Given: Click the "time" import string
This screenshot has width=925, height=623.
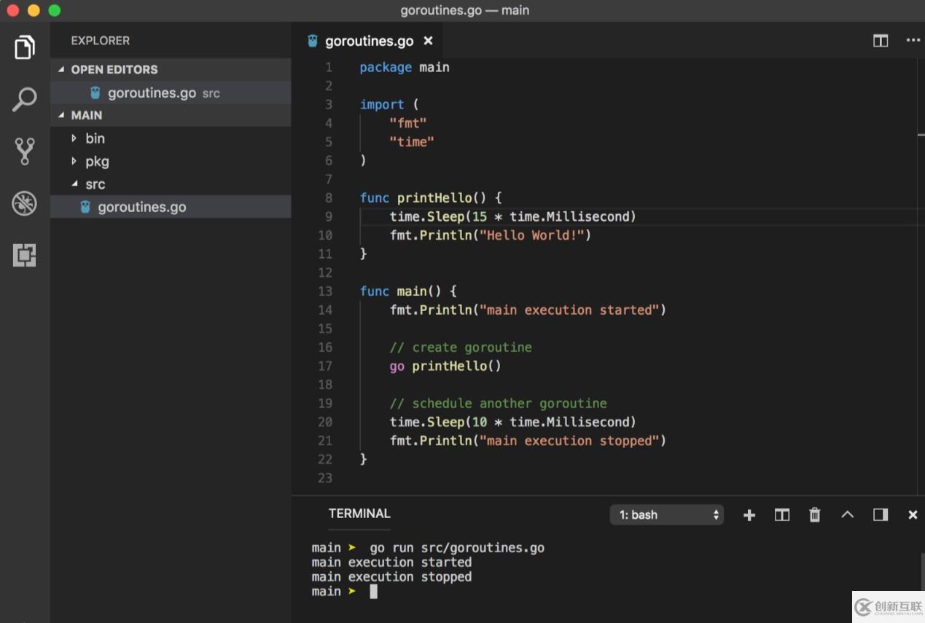Looking at the screenshot, I should pyautogui.click(x=412, y=141).
